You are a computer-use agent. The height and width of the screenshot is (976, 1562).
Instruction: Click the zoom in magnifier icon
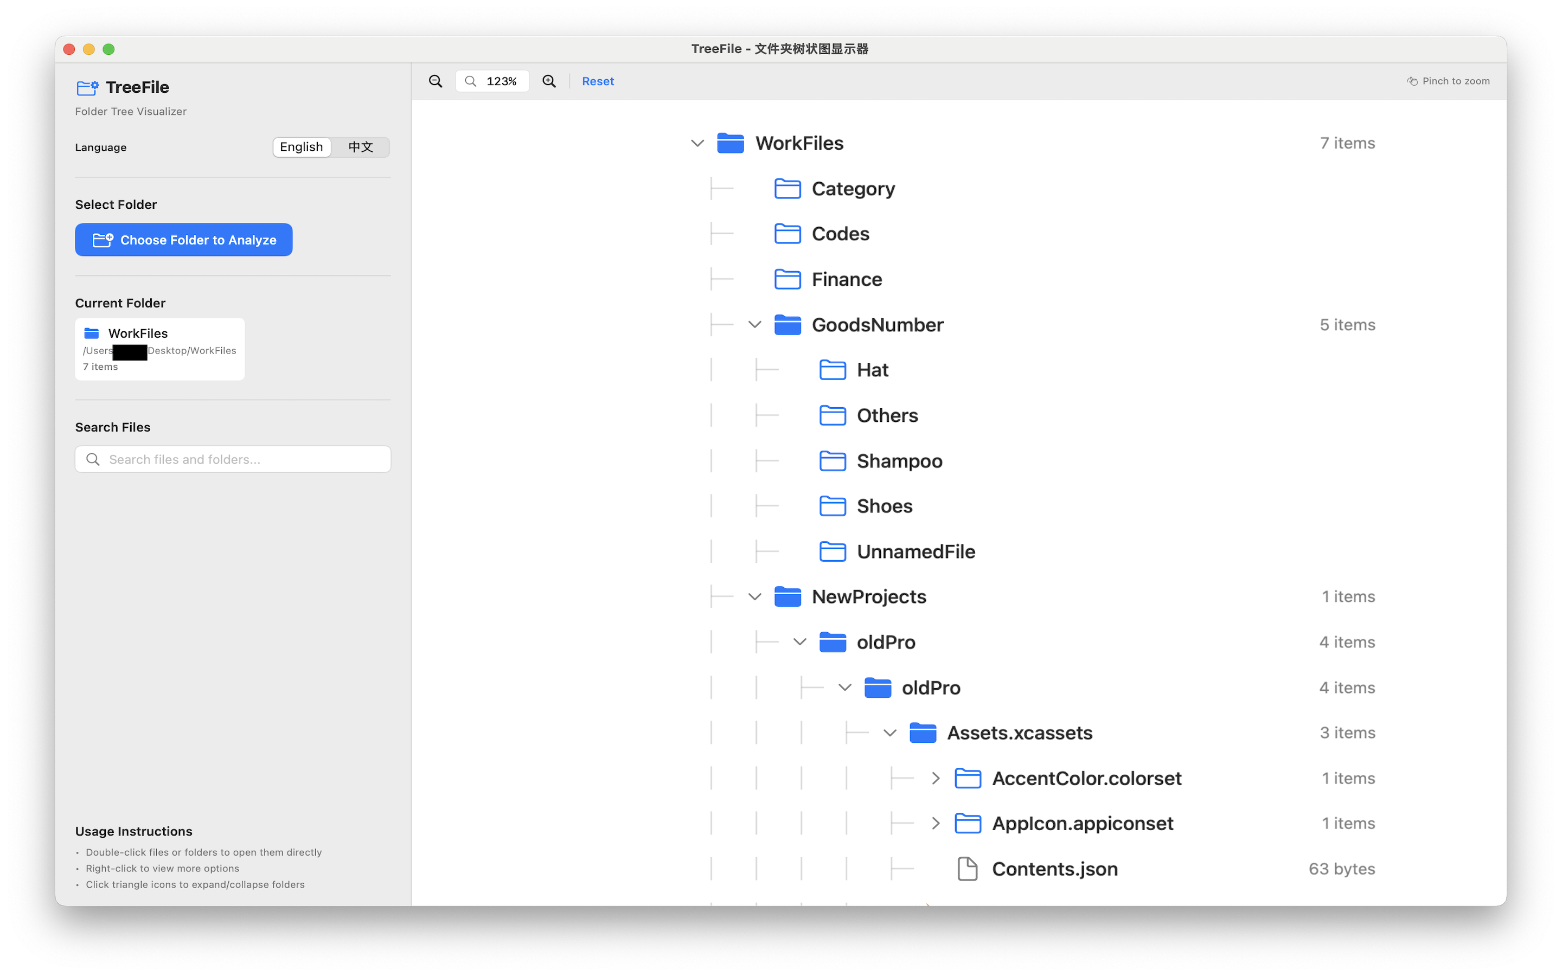pyautogui.click(x=549, y=81)
